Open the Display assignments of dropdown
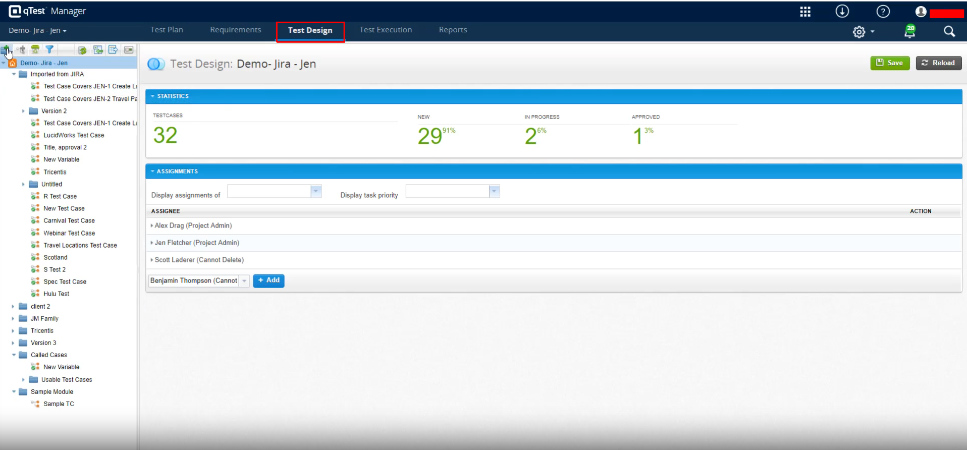The height and width of the screenshot is (450, 967). click(316, 191)
